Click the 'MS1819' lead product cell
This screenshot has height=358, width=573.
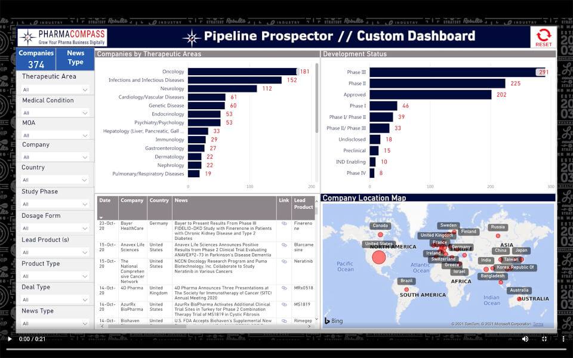tap(302, 304)
